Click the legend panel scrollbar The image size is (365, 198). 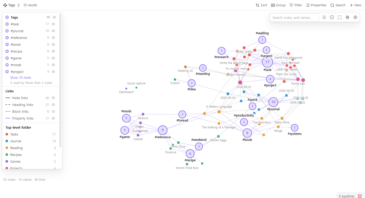60,80
